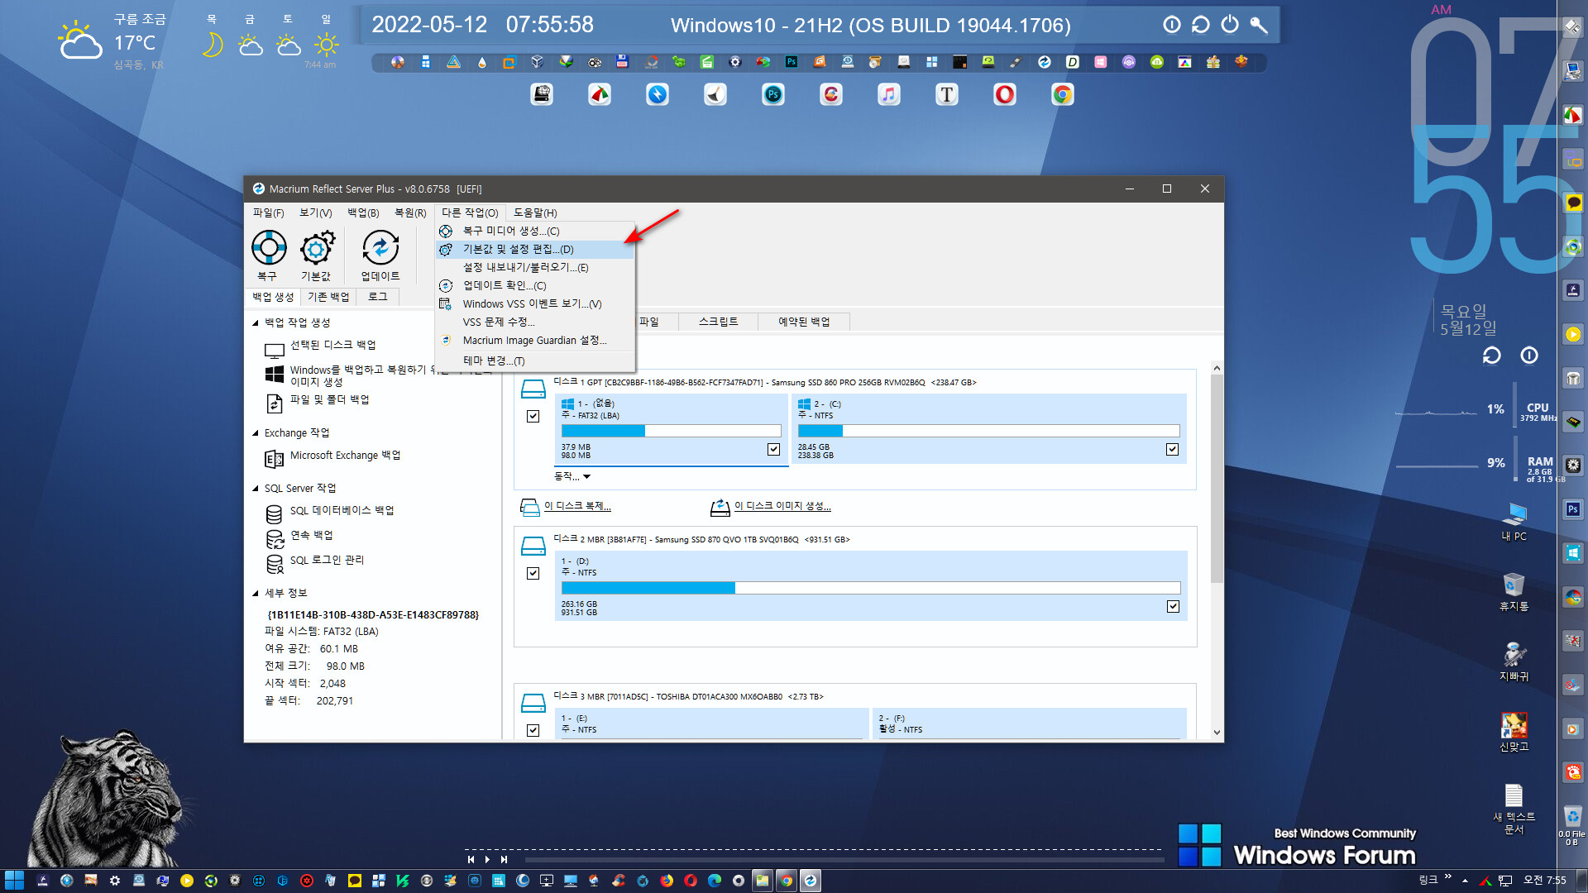Open 새 텍스트 문서 desktop file
The height and width of the screenshot is (893, 1588).
pos(1514,809)
